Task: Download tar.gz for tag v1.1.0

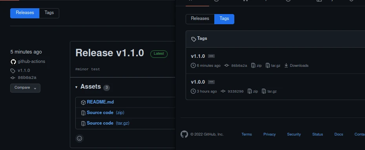Action: (276, 66)
